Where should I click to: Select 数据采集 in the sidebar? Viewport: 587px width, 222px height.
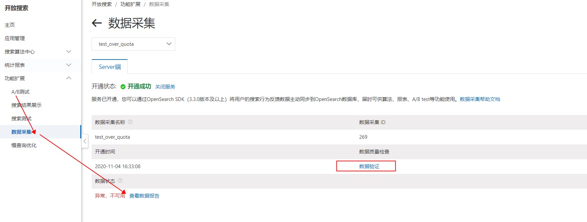21,132
